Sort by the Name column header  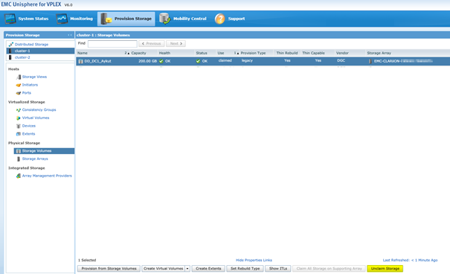(83, 53)
